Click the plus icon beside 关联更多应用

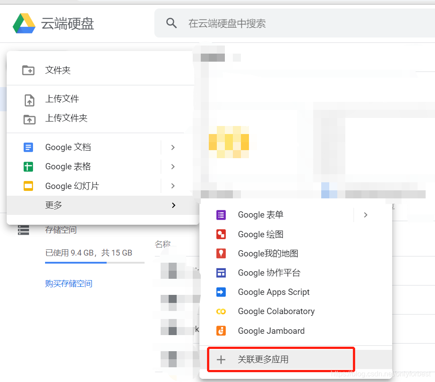point(221,360)
